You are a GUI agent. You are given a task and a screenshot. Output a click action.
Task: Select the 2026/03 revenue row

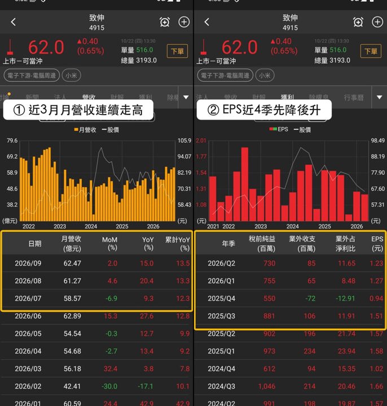tap(96, 369)
